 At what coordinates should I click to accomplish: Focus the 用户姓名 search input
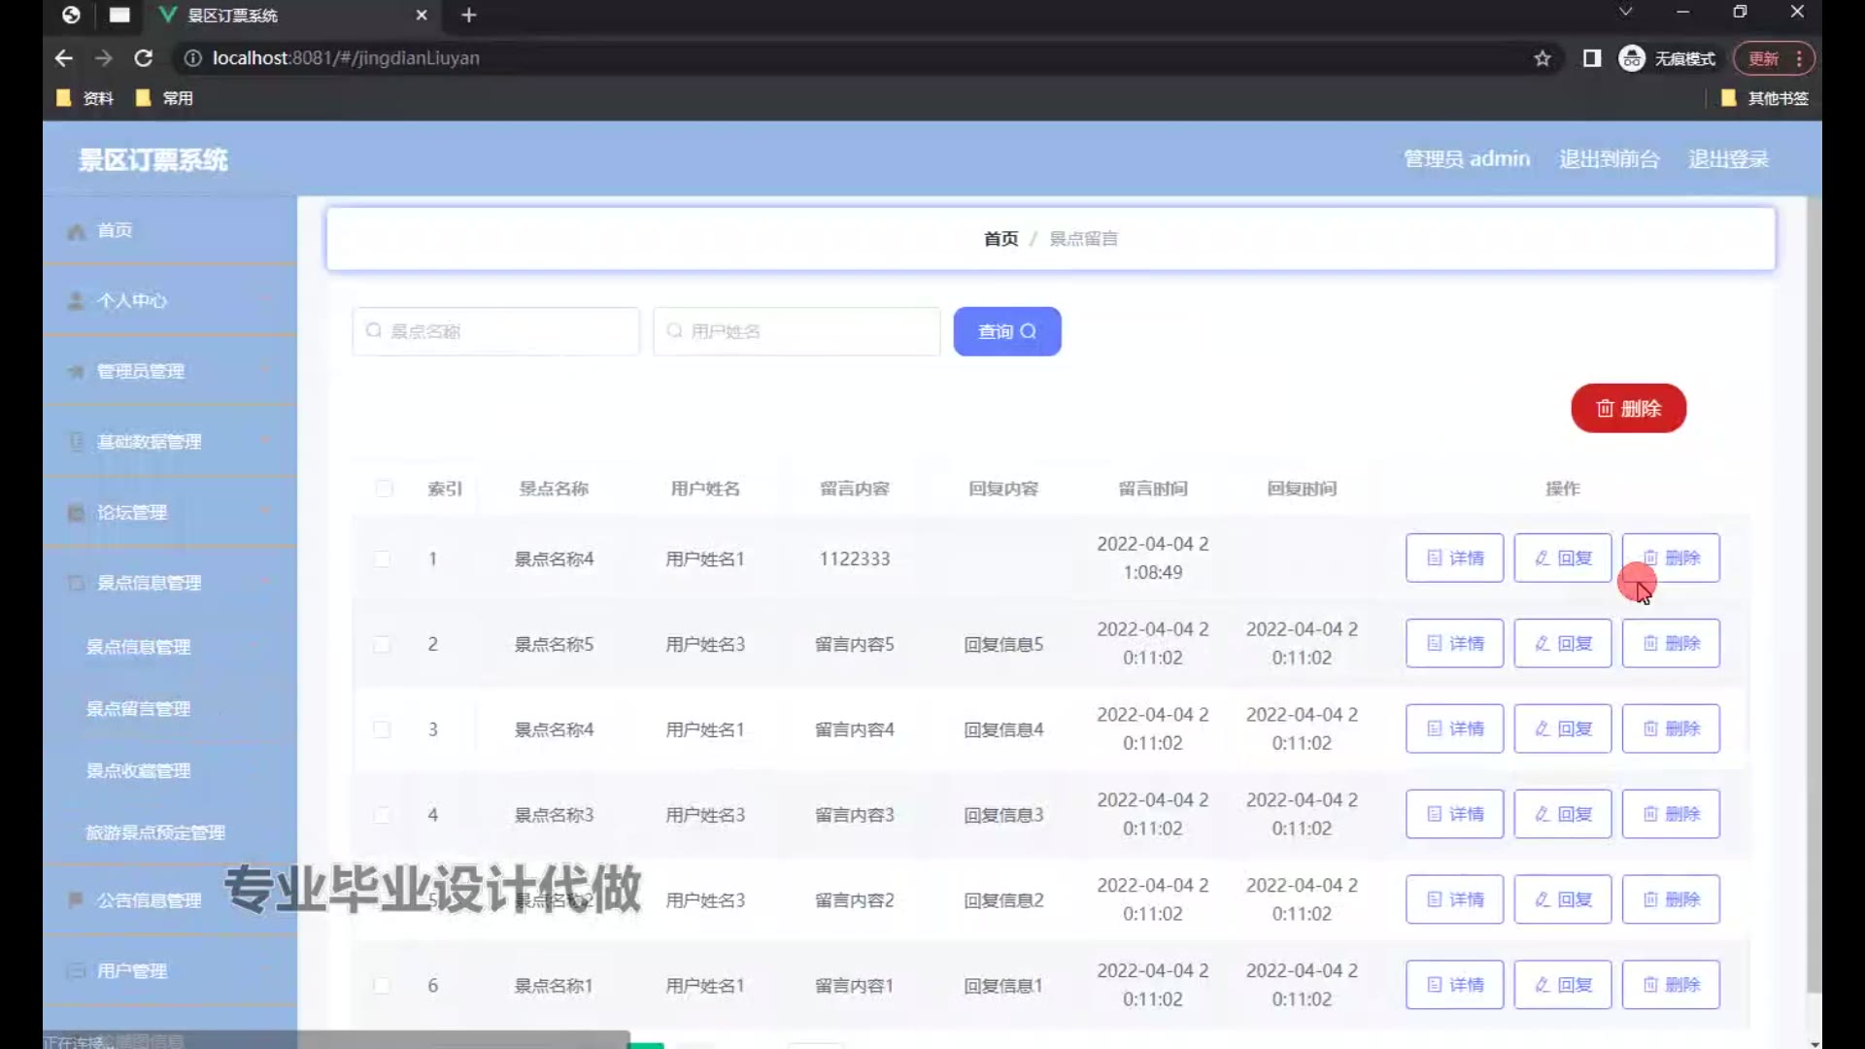point(797,332)
